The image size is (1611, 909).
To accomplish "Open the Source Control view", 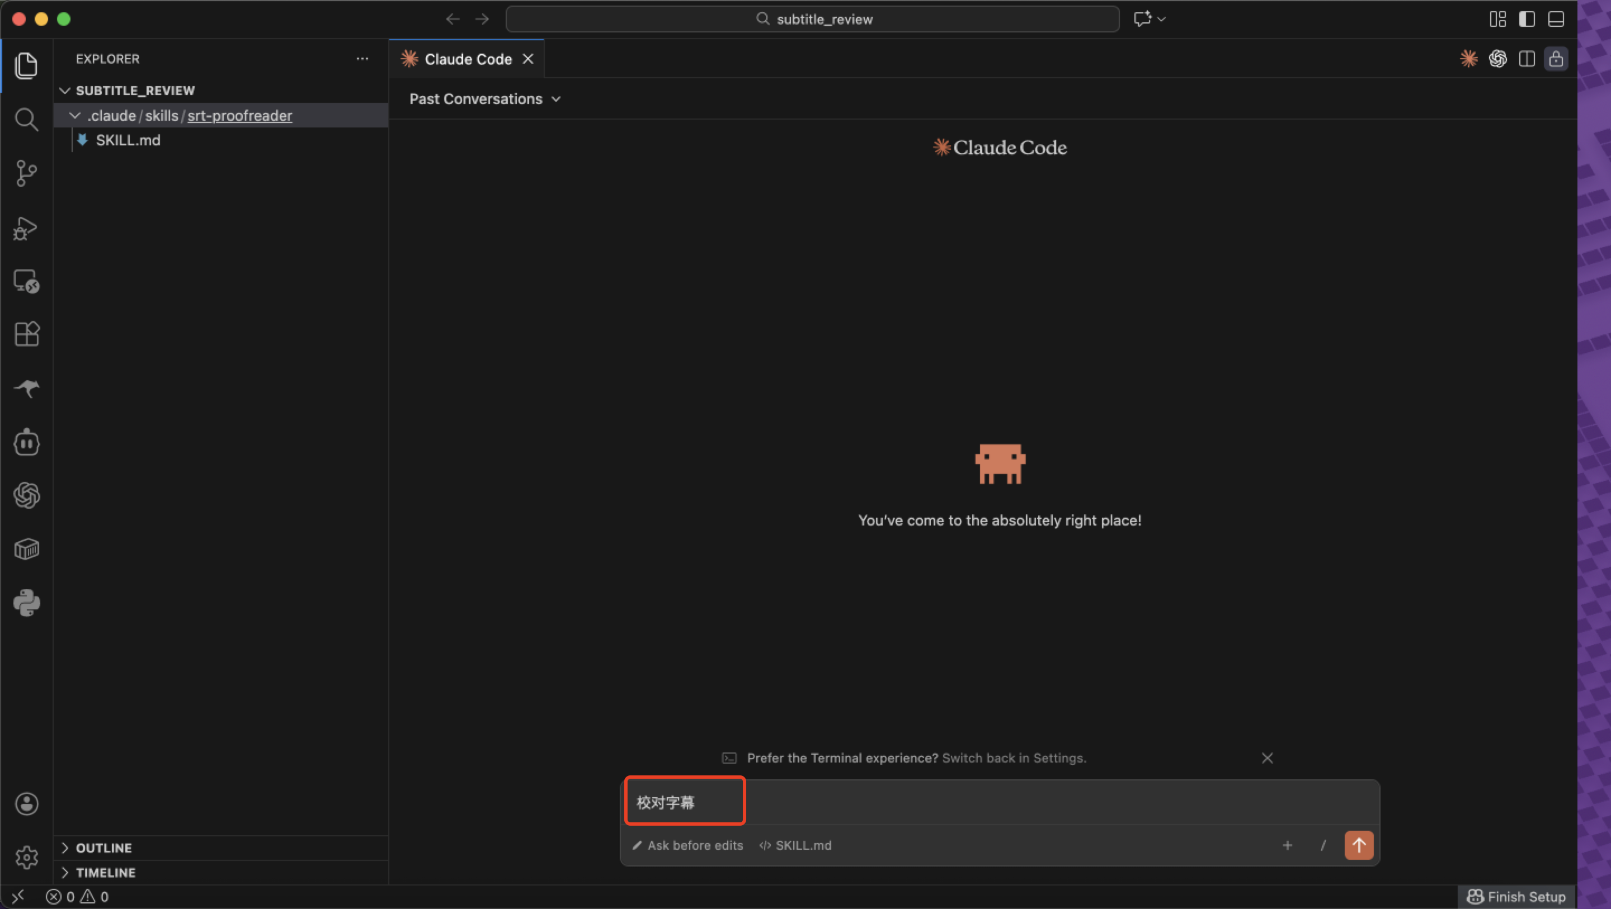I will [26, 173].
